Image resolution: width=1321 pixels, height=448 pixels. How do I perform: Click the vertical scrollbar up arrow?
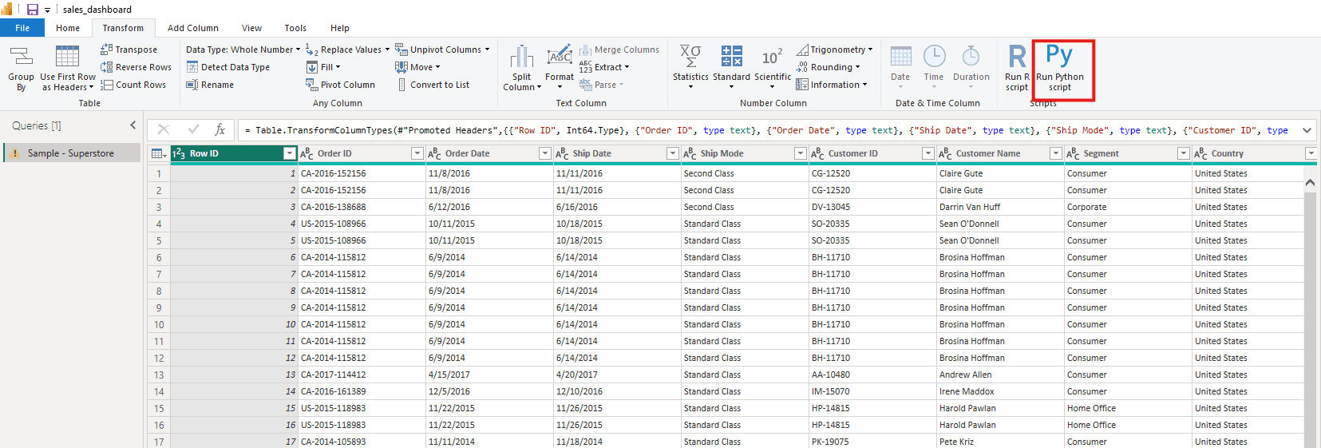pyautogui.click(x=1310, y=183)
